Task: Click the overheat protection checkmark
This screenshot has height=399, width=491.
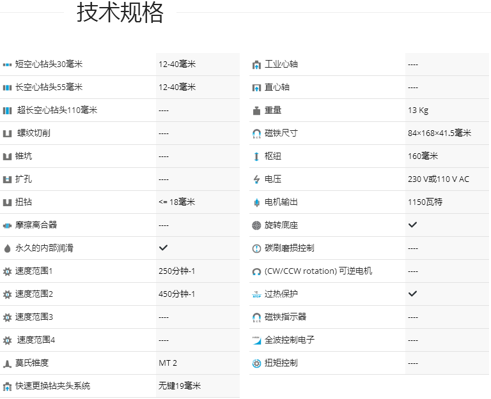Action: tap(412, 294)
